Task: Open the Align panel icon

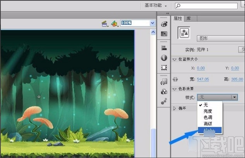Action: (164, 48)
